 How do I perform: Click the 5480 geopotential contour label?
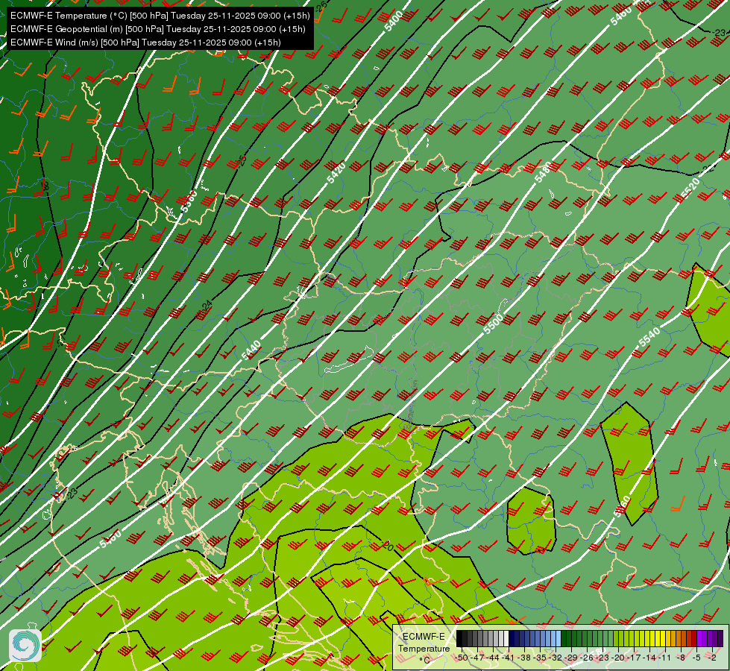[543, 171]
